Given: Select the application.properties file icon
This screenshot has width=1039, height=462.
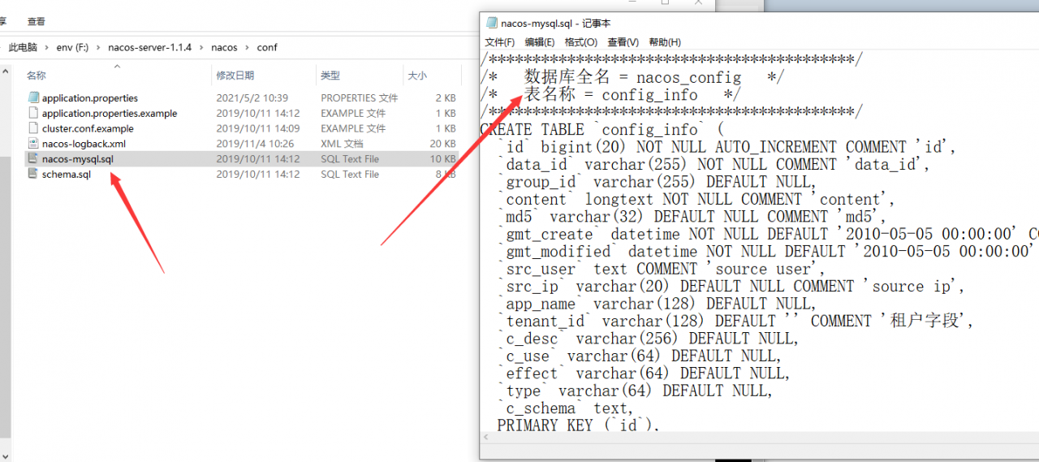Looking at the screenshot, I should coord(32,98).
